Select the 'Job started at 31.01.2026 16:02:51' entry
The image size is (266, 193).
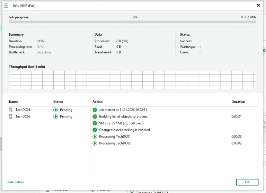[x=123, y=110]
